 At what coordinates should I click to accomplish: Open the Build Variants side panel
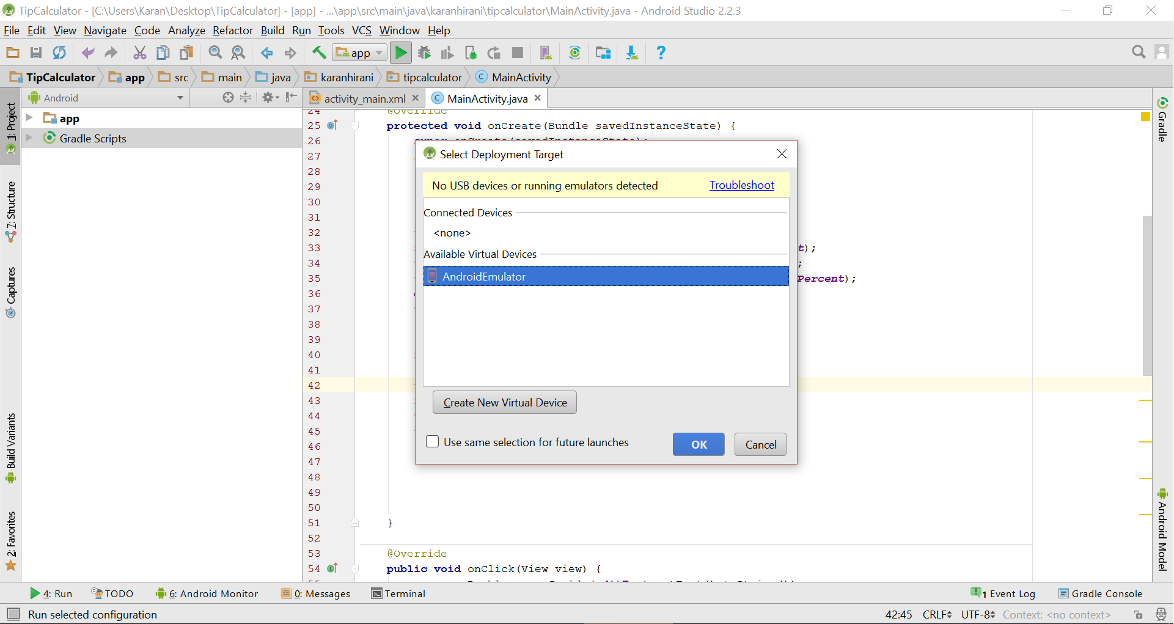10,448
